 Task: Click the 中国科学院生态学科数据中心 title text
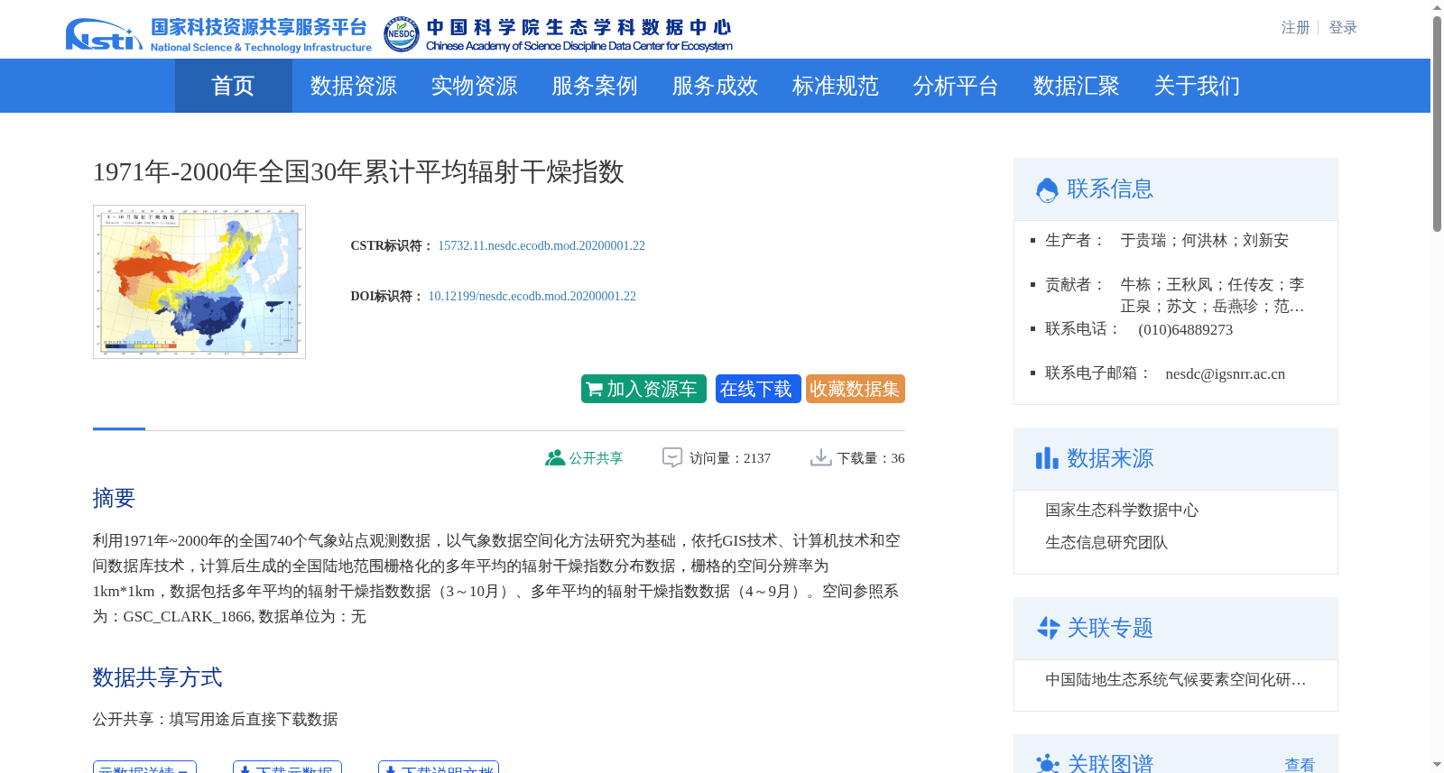pyautogui.click(x=579, y=27)
